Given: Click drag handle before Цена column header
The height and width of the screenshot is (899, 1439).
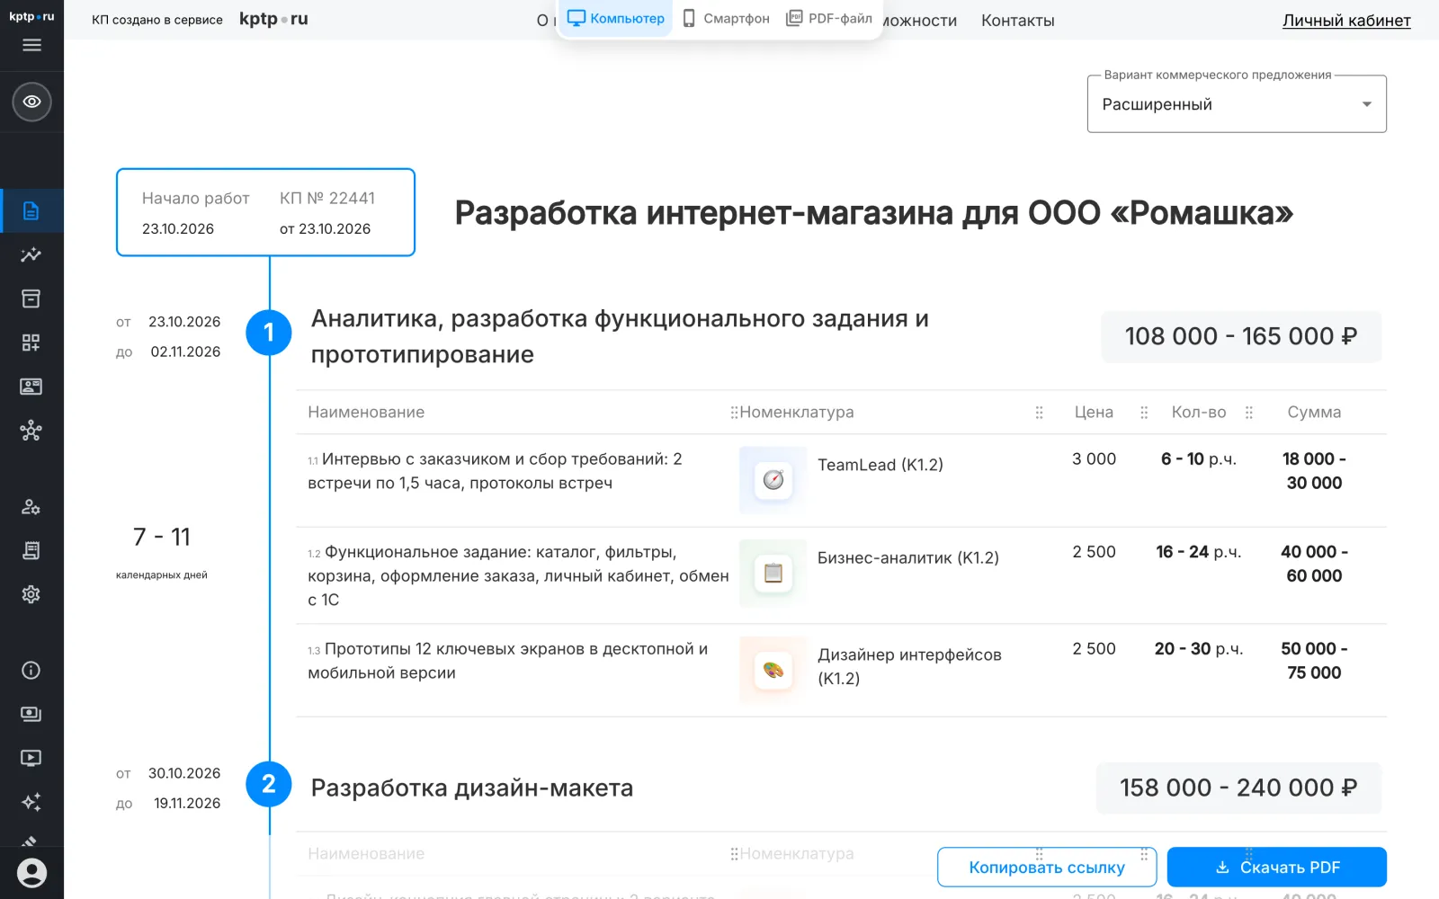Looking at the screenshot, I should tap(1039, 412).
